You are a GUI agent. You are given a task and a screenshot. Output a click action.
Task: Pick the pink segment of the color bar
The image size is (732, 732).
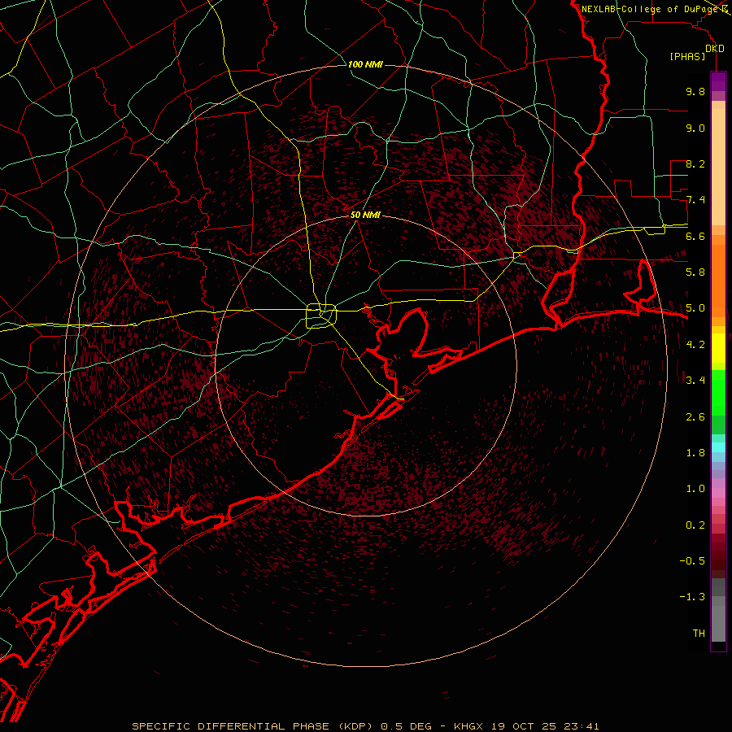(718, 493)
